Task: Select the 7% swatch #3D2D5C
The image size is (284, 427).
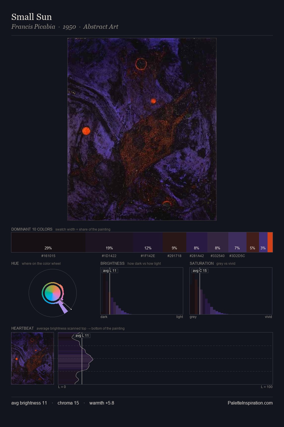Action: tap(237, 242)
